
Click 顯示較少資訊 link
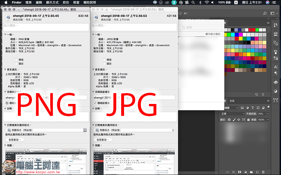[x=213, y=34]
